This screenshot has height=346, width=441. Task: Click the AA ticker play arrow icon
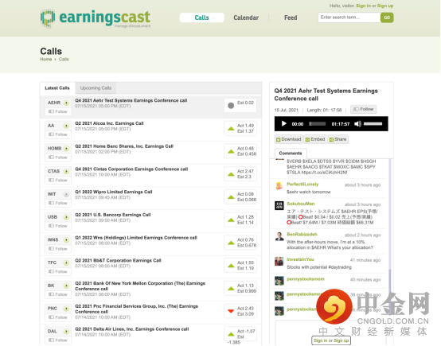[x=66, y=126]
